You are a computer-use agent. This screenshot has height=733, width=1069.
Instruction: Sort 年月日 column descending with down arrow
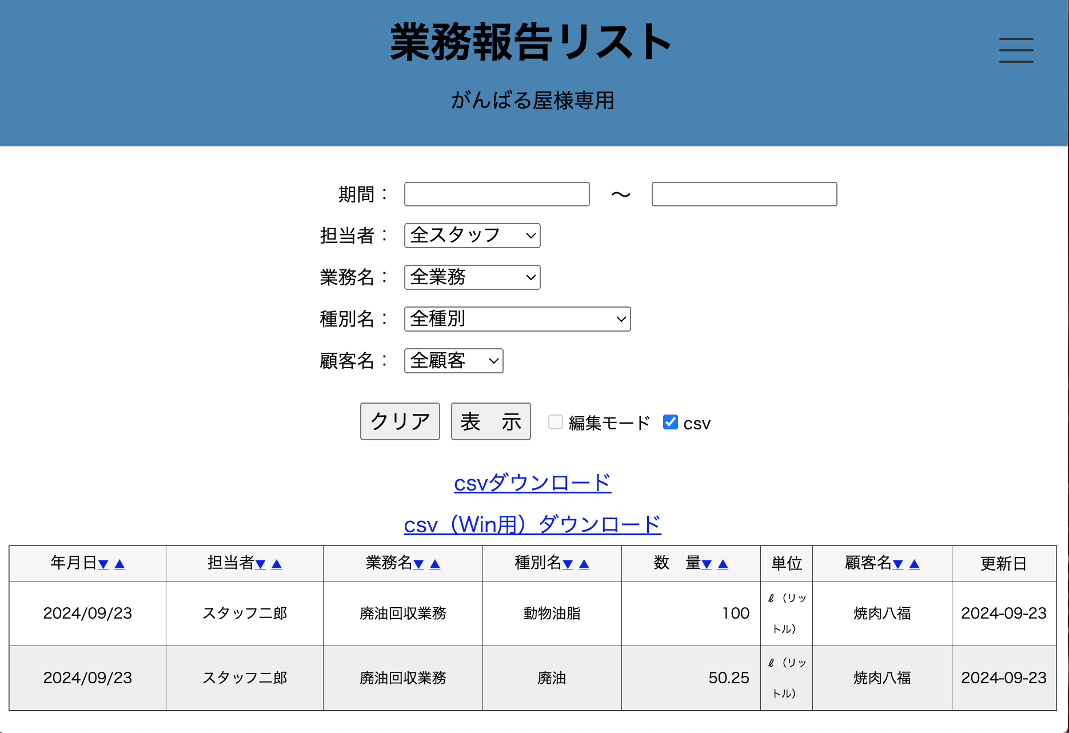tap(103, 564)
